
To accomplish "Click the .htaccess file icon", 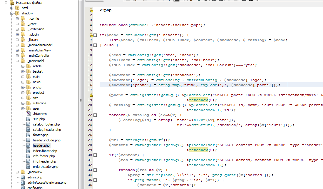I will [x=28, y=114].
